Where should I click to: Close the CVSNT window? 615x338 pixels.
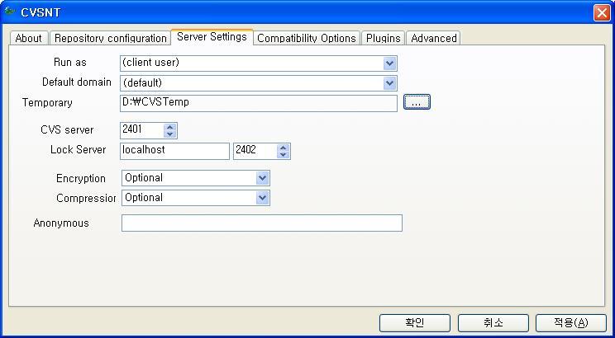click(x=602, y=12)
